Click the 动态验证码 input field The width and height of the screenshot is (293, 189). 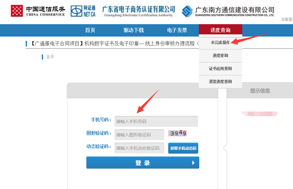click(x=139, y=148)
